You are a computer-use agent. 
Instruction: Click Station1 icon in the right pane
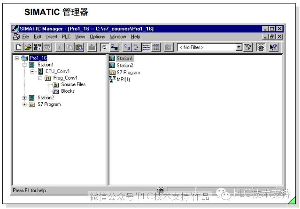pyautogui.click(x=112, y=58)
